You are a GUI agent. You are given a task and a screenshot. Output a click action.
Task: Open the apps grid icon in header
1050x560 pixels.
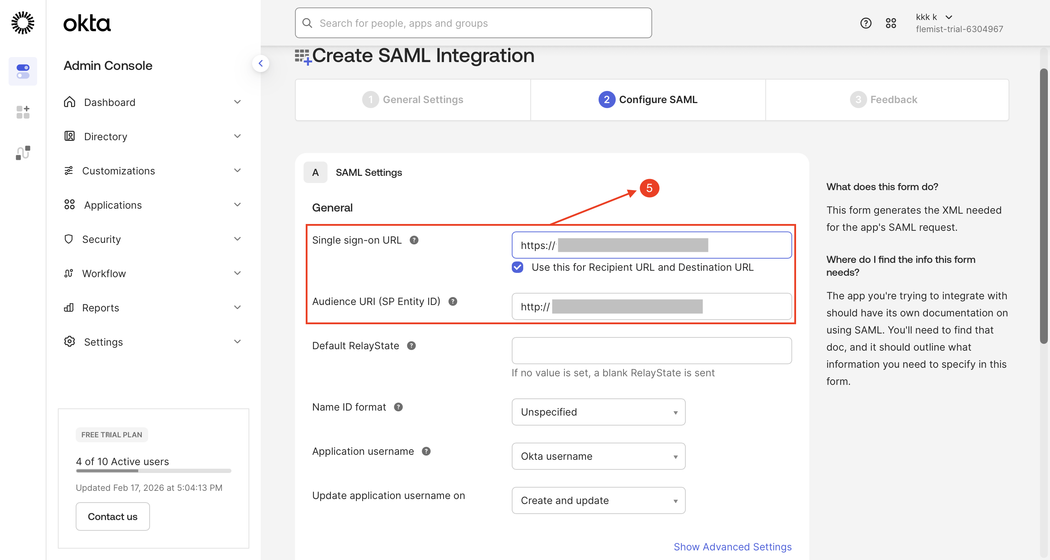point(891,23)
